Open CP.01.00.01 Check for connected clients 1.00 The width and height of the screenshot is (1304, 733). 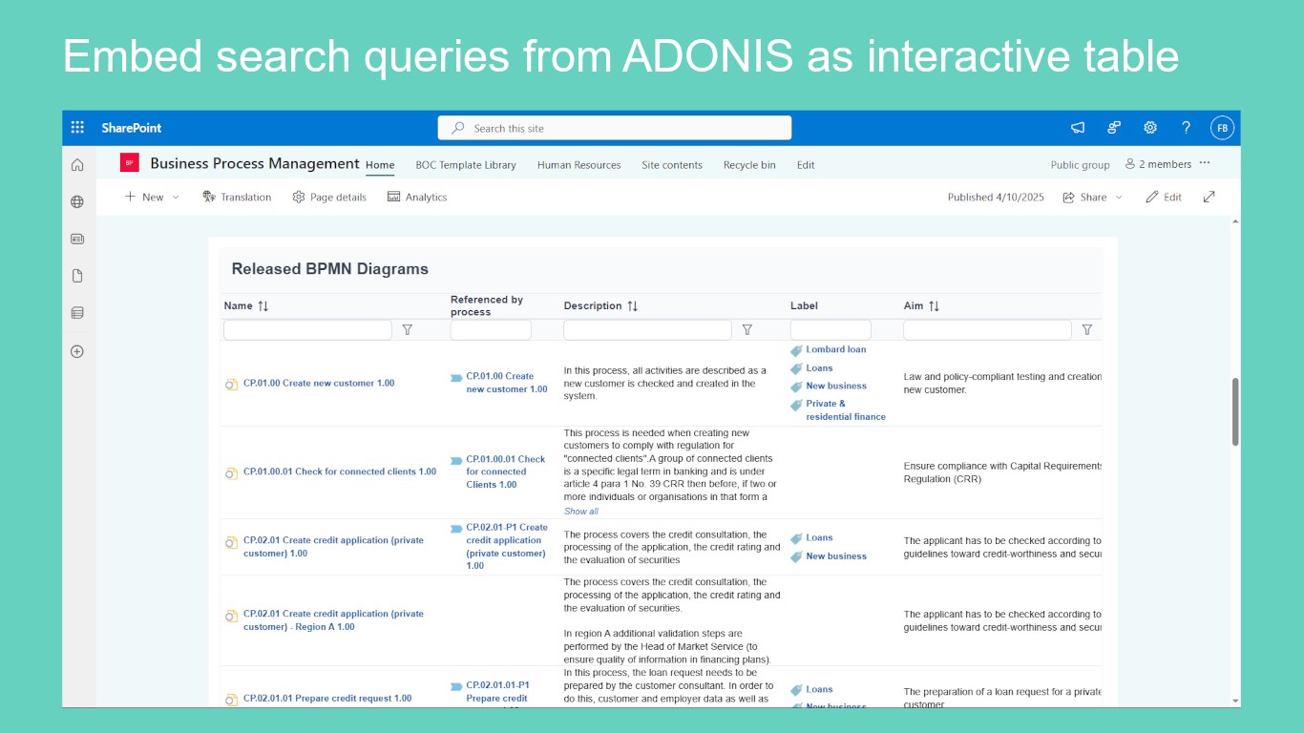point(340,472)
